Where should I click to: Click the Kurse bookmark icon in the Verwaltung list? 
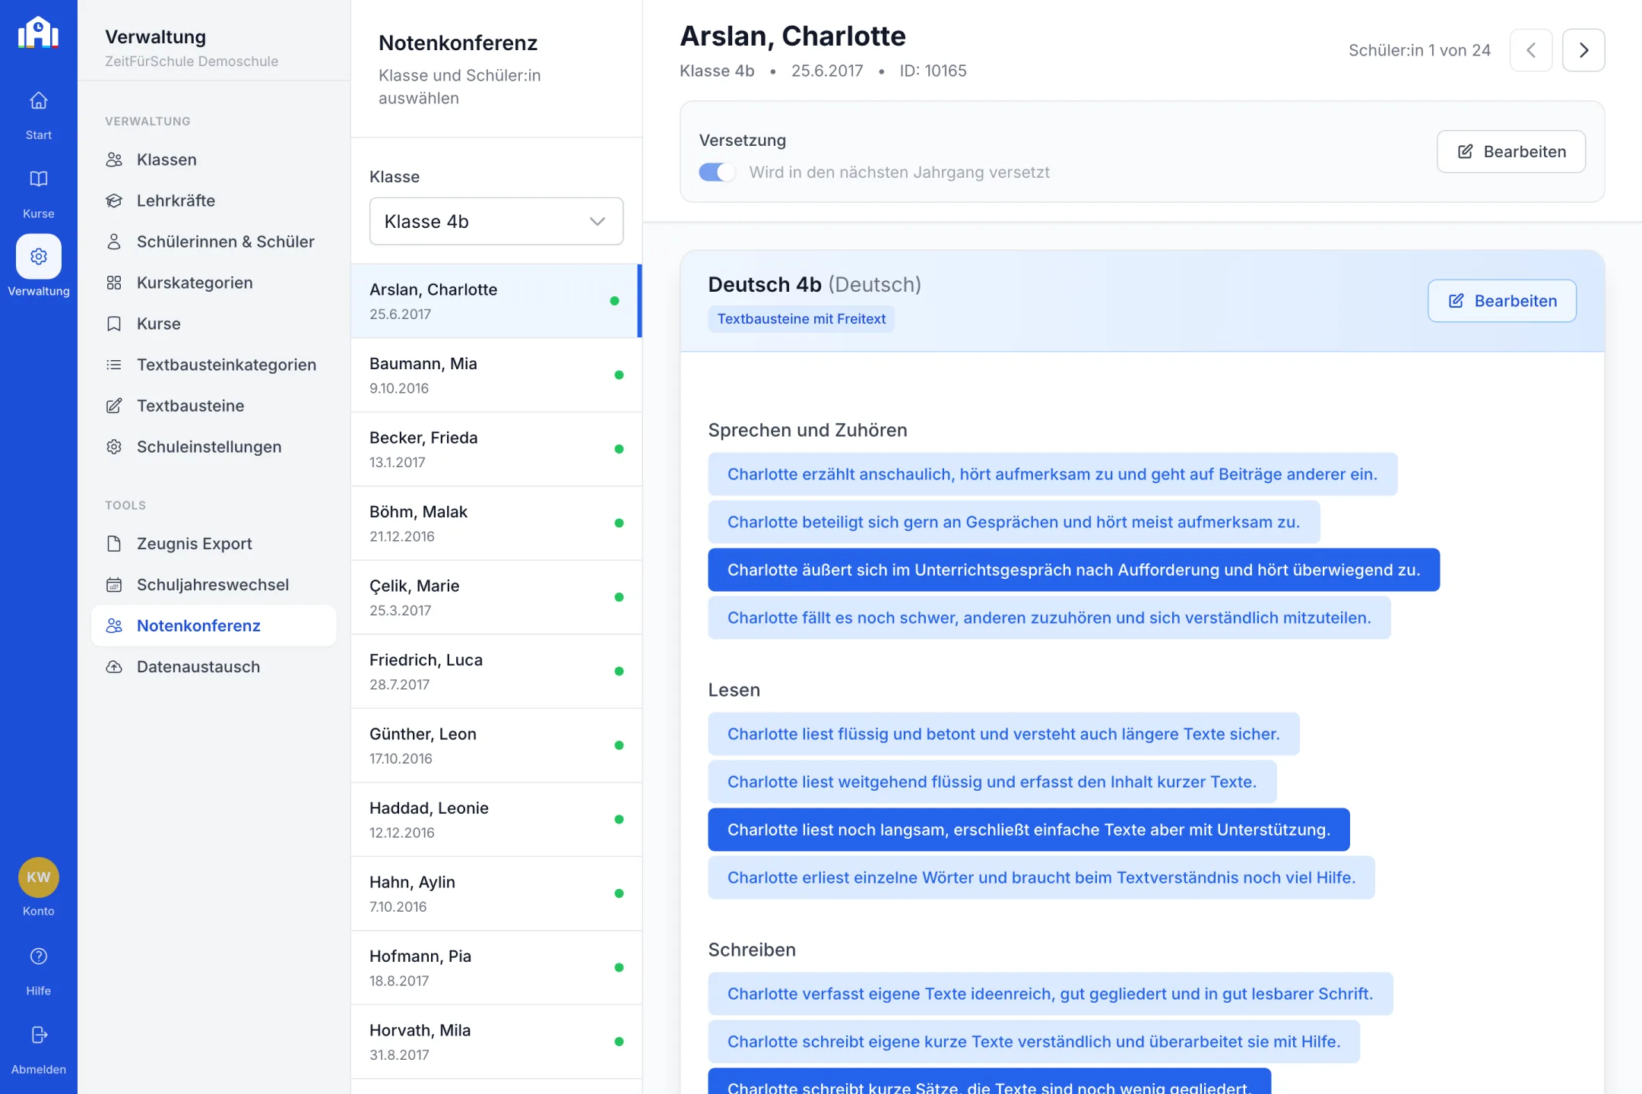point(114,324)
